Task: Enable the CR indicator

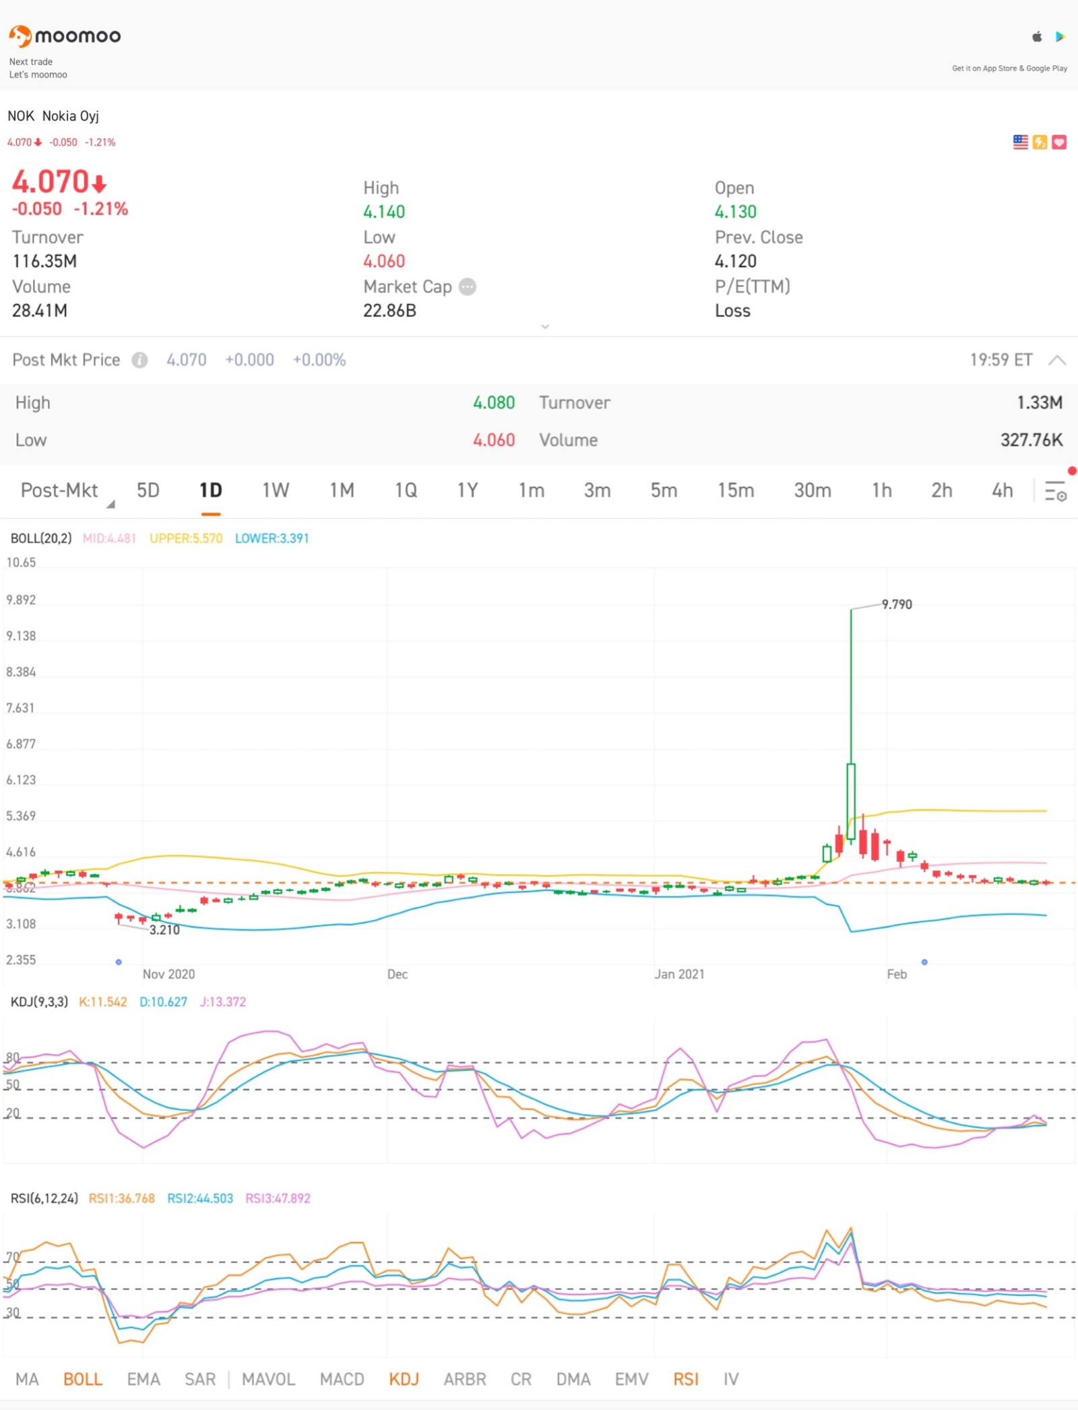Action: point(521,1379)
